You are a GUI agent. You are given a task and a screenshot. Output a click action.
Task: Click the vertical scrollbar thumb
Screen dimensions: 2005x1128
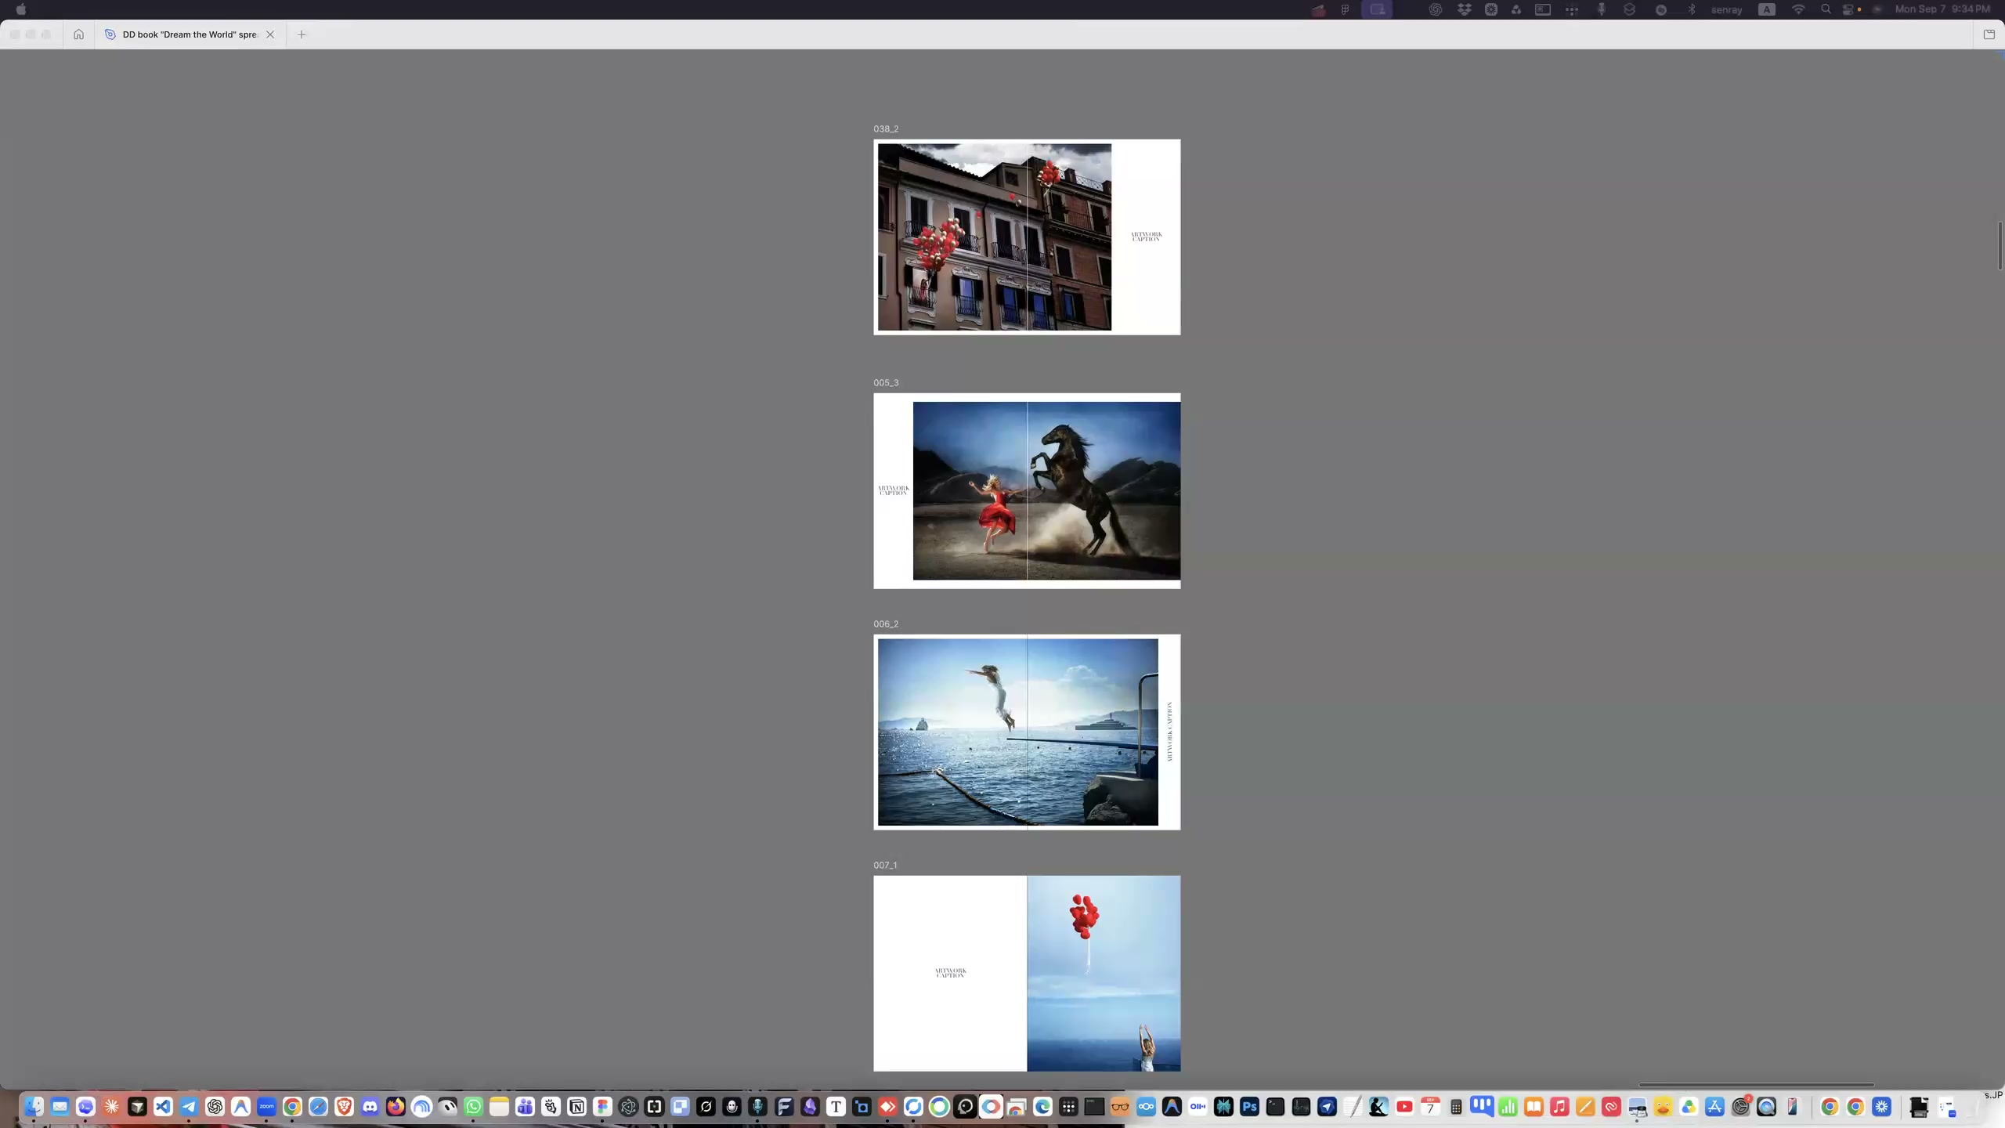point(2000,245)
